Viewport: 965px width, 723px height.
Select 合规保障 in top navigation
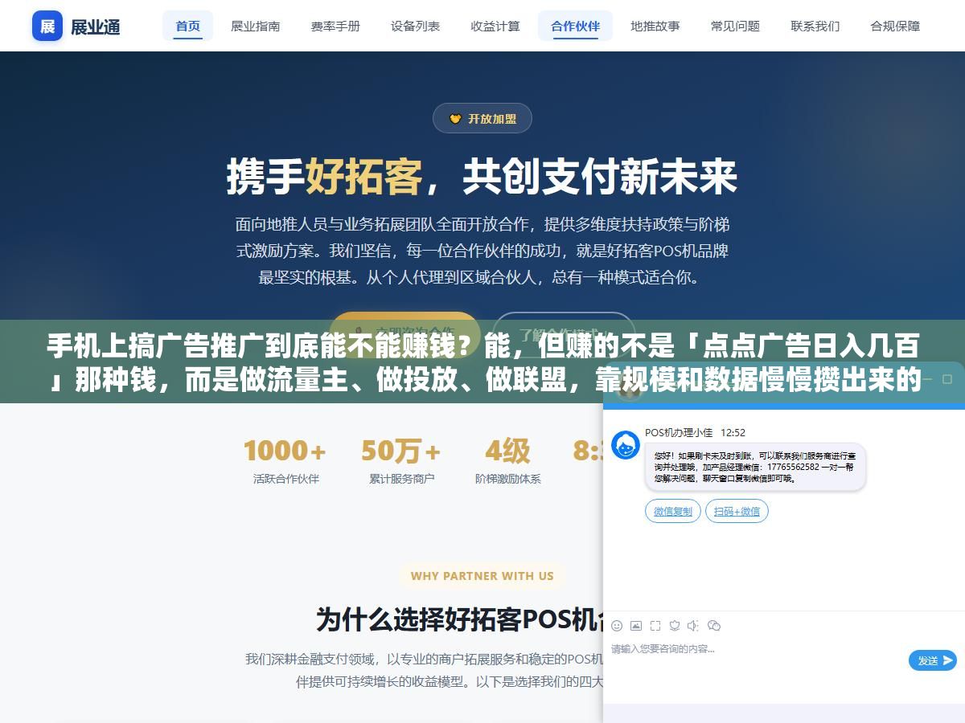click(x=895, y=26)
